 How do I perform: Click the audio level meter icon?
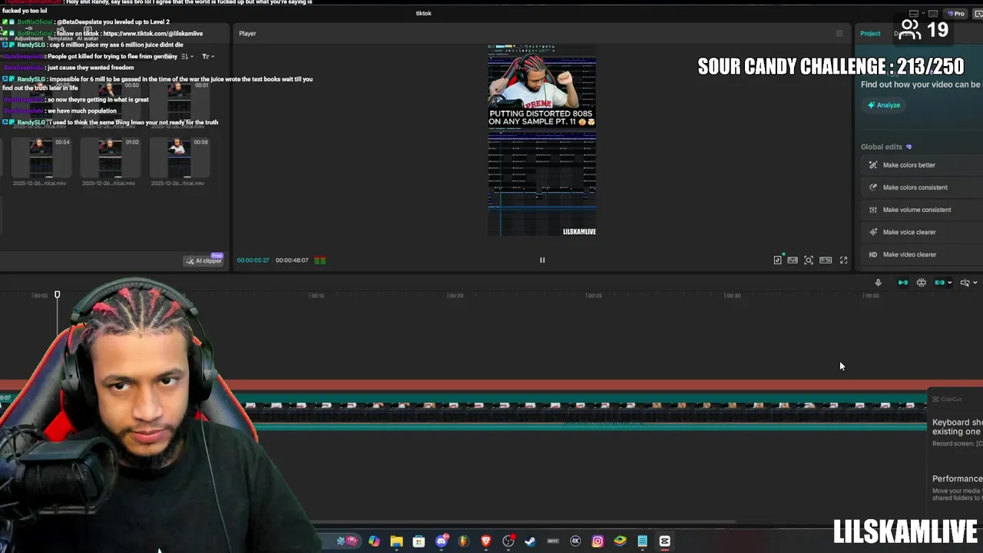click(x=320, y=260)
